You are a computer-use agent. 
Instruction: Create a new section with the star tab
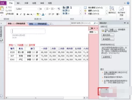point(50,24)
